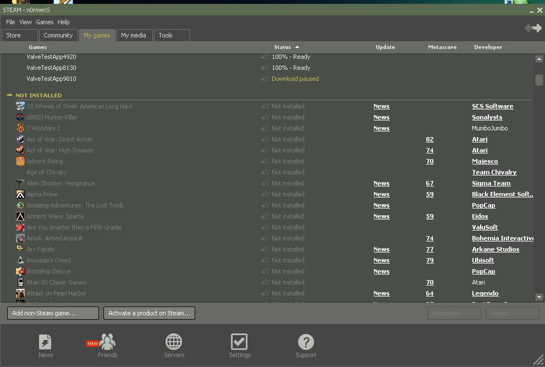This screenshot has height=367, width=545.
Task: Sort by the Developer column header
Action: (x=488, y=47)
